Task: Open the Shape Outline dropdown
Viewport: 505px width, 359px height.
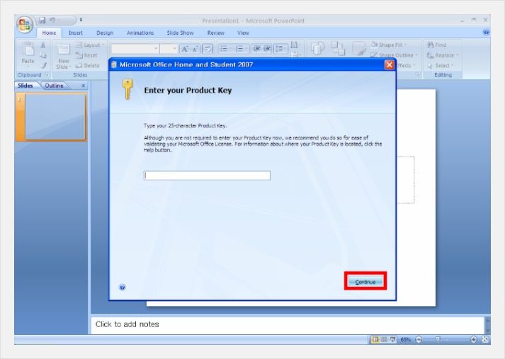Action: coord(394,55)
